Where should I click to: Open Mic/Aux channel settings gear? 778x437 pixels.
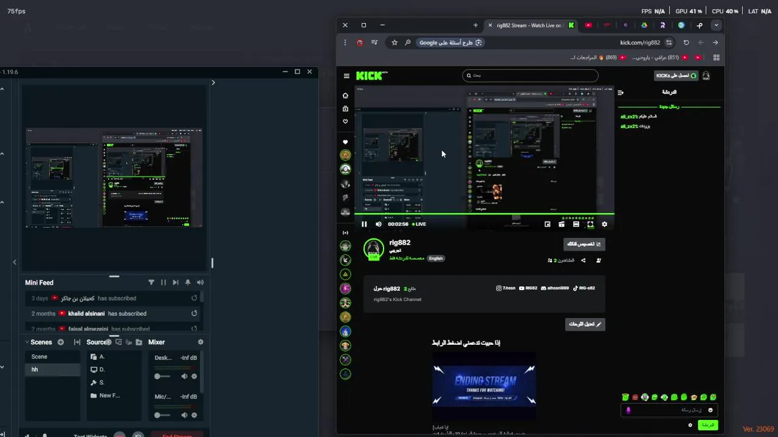(x=194, y=415)
